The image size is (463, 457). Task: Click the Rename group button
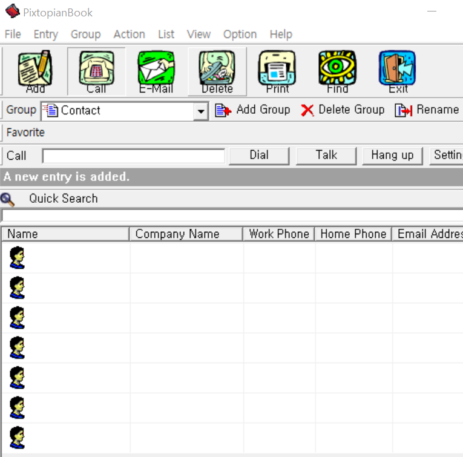[x=427, y=110]
